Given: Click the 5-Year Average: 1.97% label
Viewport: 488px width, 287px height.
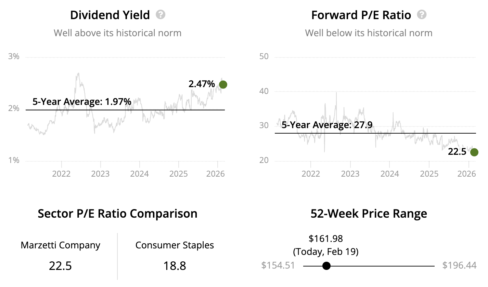Looking at the screenshot, I should click(x=82, y=101).
